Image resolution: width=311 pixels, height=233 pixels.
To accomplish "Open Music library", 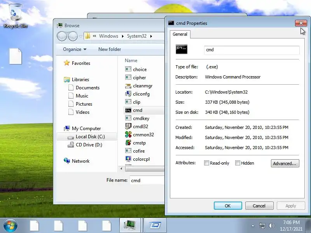I will 82,96.
